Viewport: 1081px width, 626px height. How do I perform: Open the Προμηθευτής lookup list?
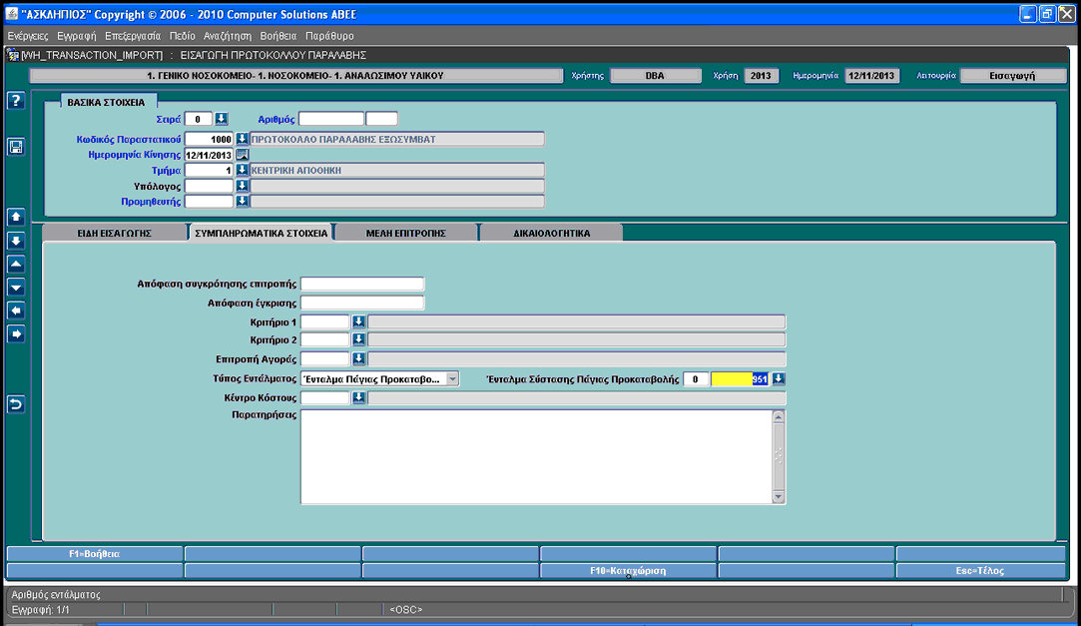[x=242, y=202]
